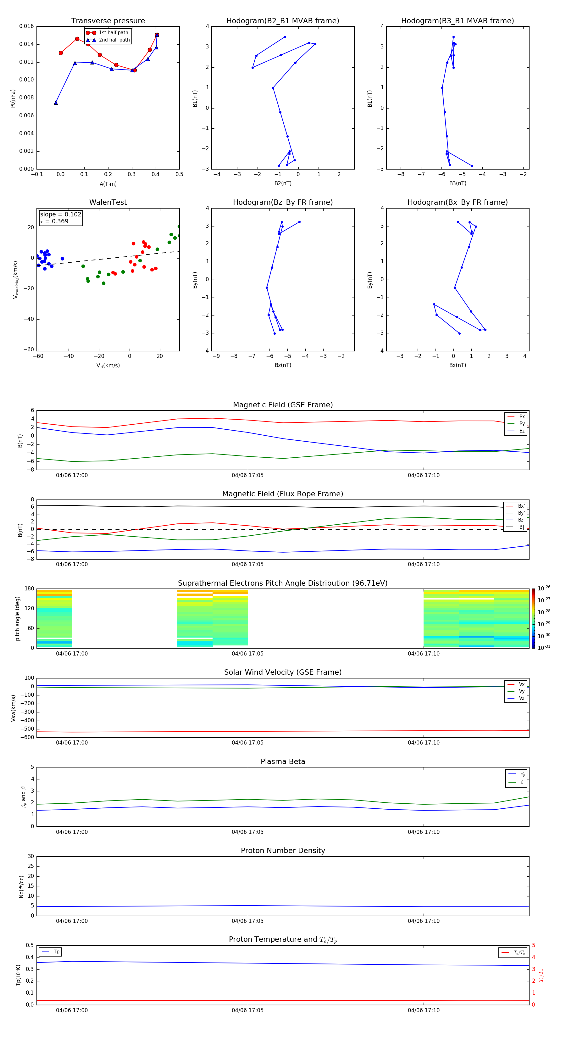566x1038 pixels.
Task: Click the 'Hodogram(Bx_By FR frame)' title
Action: click(x=458, y=202)
